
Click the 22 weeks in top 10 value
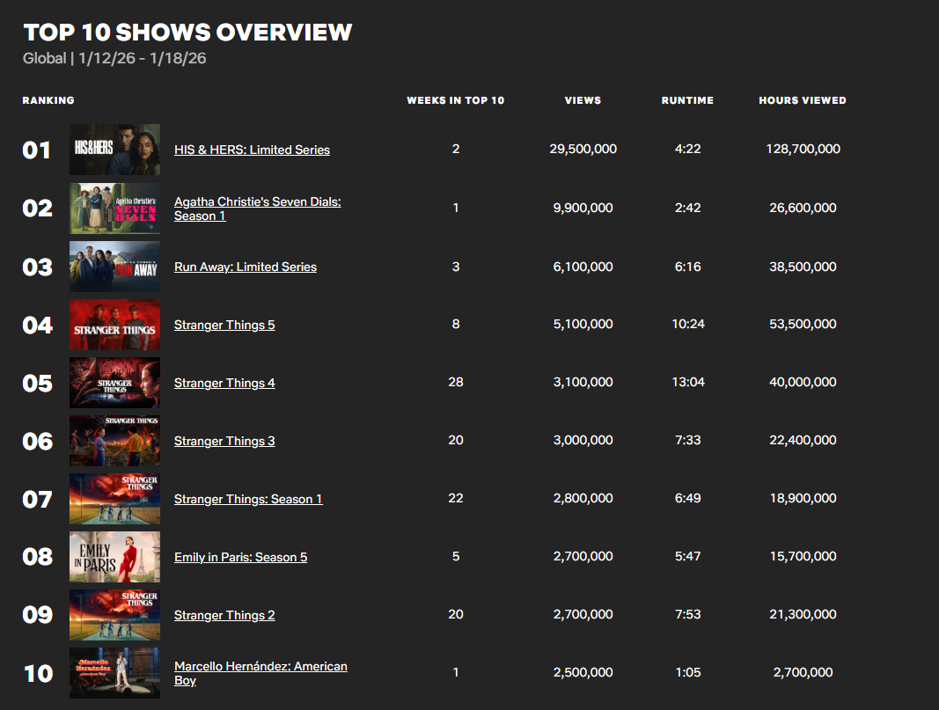pos(456,498)
